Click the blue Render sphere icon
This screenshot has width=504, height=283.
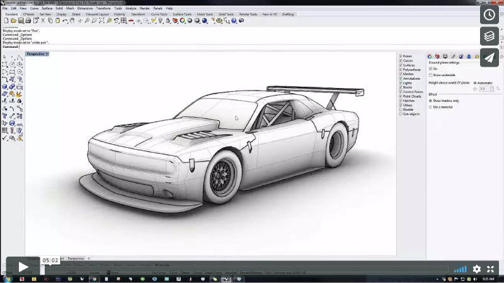point(204,21)
